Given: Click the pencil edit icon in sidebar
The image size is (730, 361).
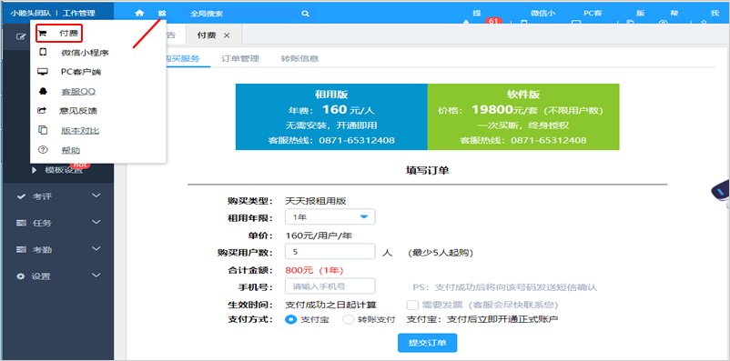Looking at the screenshot, I should 21,35.
